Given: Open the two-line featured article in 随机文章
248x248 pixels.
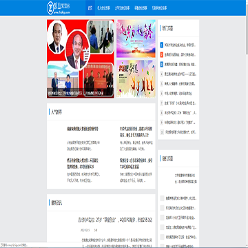Looking at the screenshot, I should (185, 178).
